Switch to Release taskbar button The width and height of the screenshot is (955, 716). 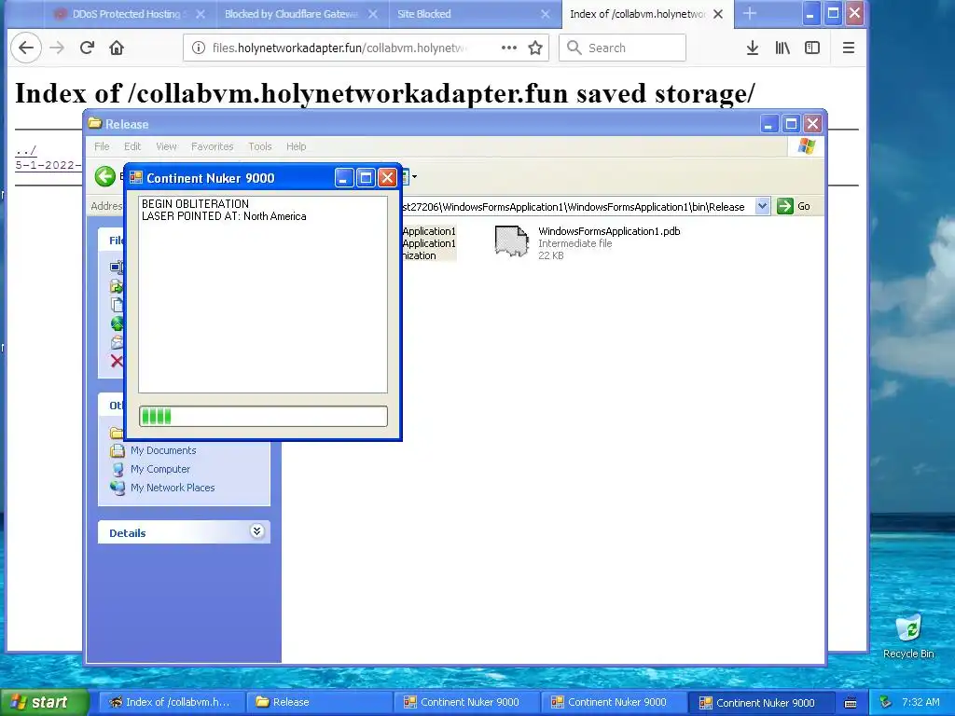[320, 702]
